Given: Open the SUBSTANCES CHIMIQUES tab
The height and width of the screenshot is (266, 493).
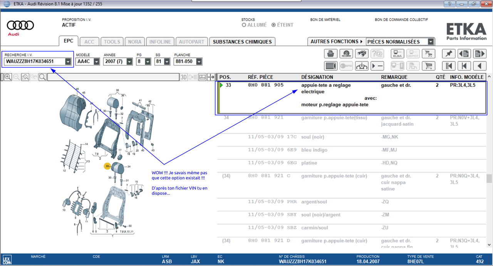Looking at the screenshot, I should [x=242, y=42].
